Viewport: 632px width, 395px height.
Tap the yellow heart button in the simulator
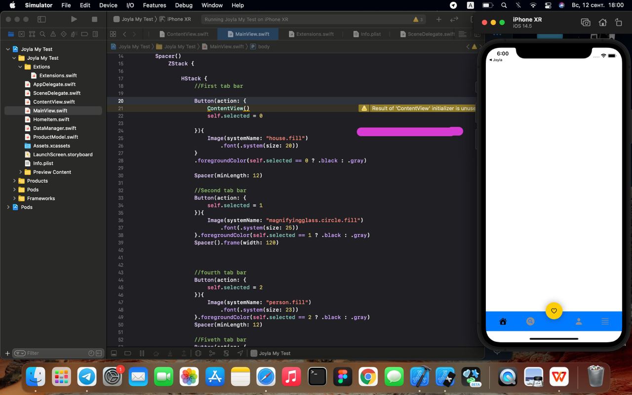point(553,311)
